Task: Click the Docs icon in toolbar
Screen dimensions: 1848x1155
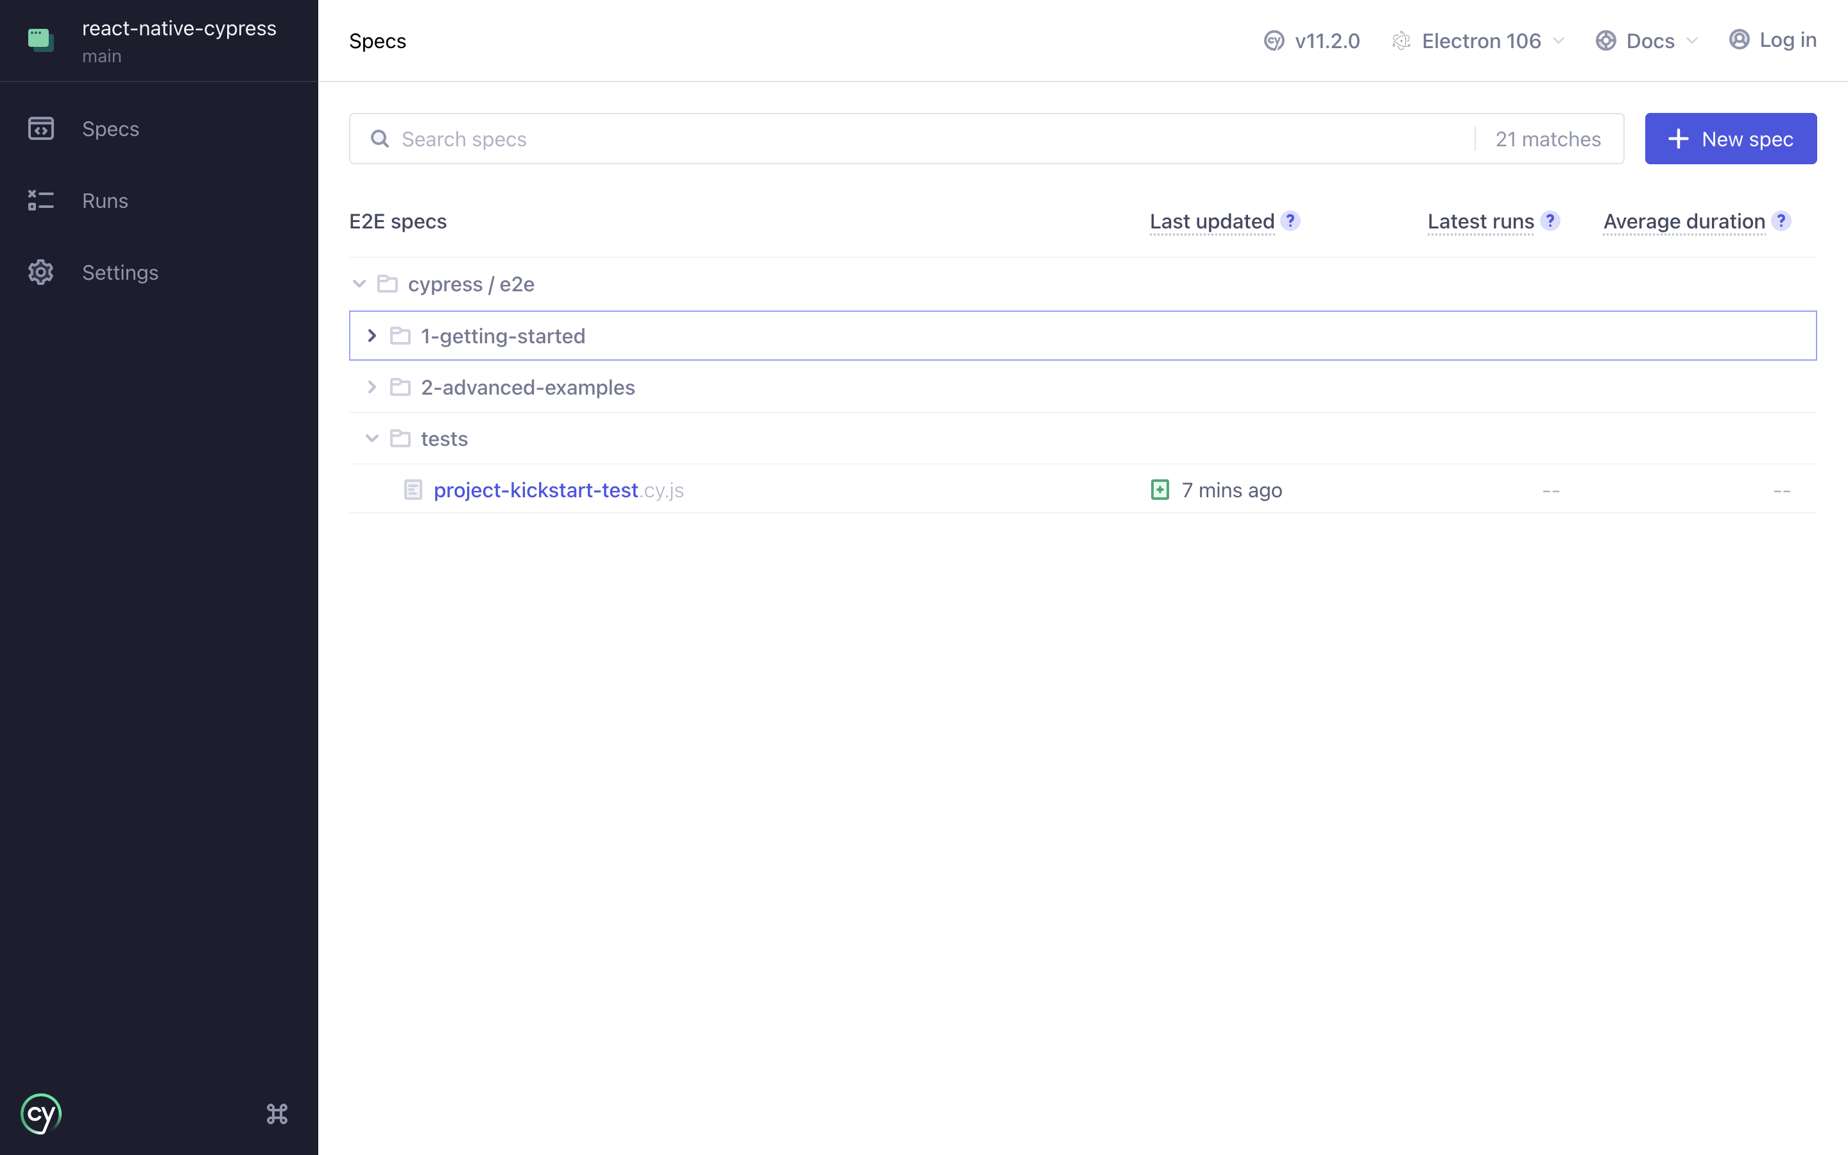Action: [x=1606, y=40]
